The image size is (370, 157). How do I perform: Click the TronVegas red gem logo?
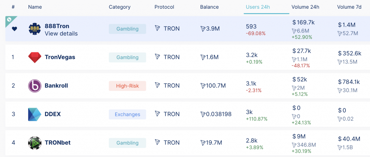(x=35, y=57)
